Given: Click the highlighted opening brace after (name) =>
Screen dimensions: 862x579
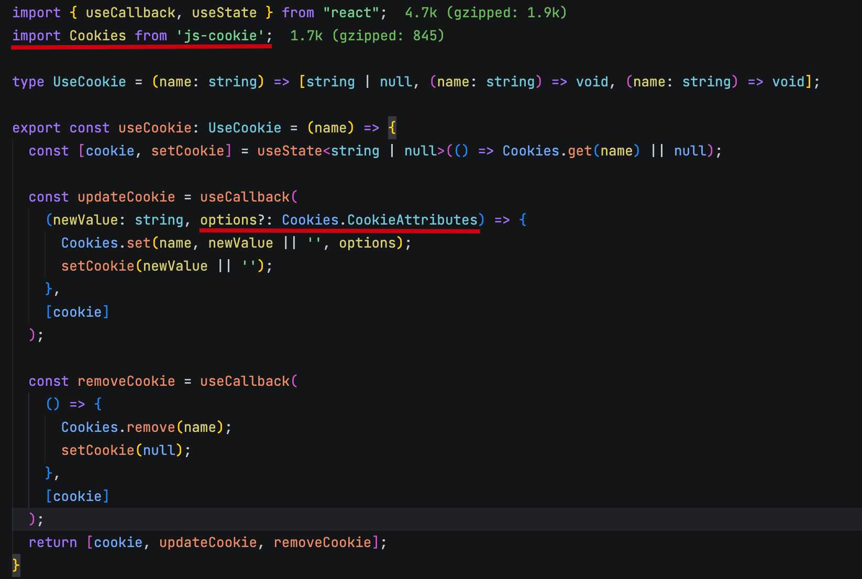Looking at the screenshot, I should tap(392, 128).
